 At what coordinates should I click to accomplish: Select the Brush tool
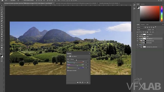coord(2,23)
